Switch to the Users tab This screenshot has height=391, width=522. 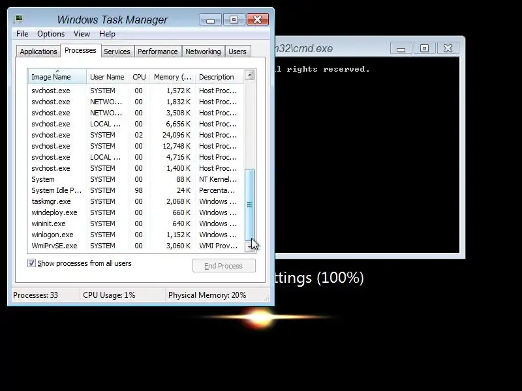[238, 51]
